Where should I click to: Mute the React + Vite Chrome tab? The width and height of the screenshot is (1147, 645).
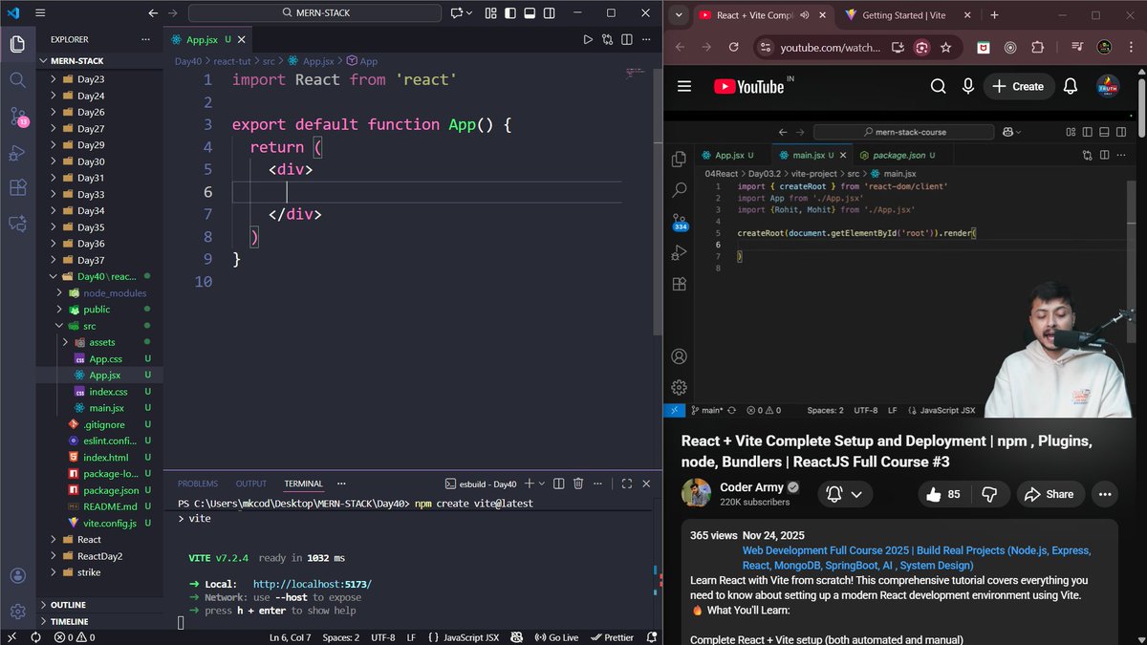tap(804, 15)
